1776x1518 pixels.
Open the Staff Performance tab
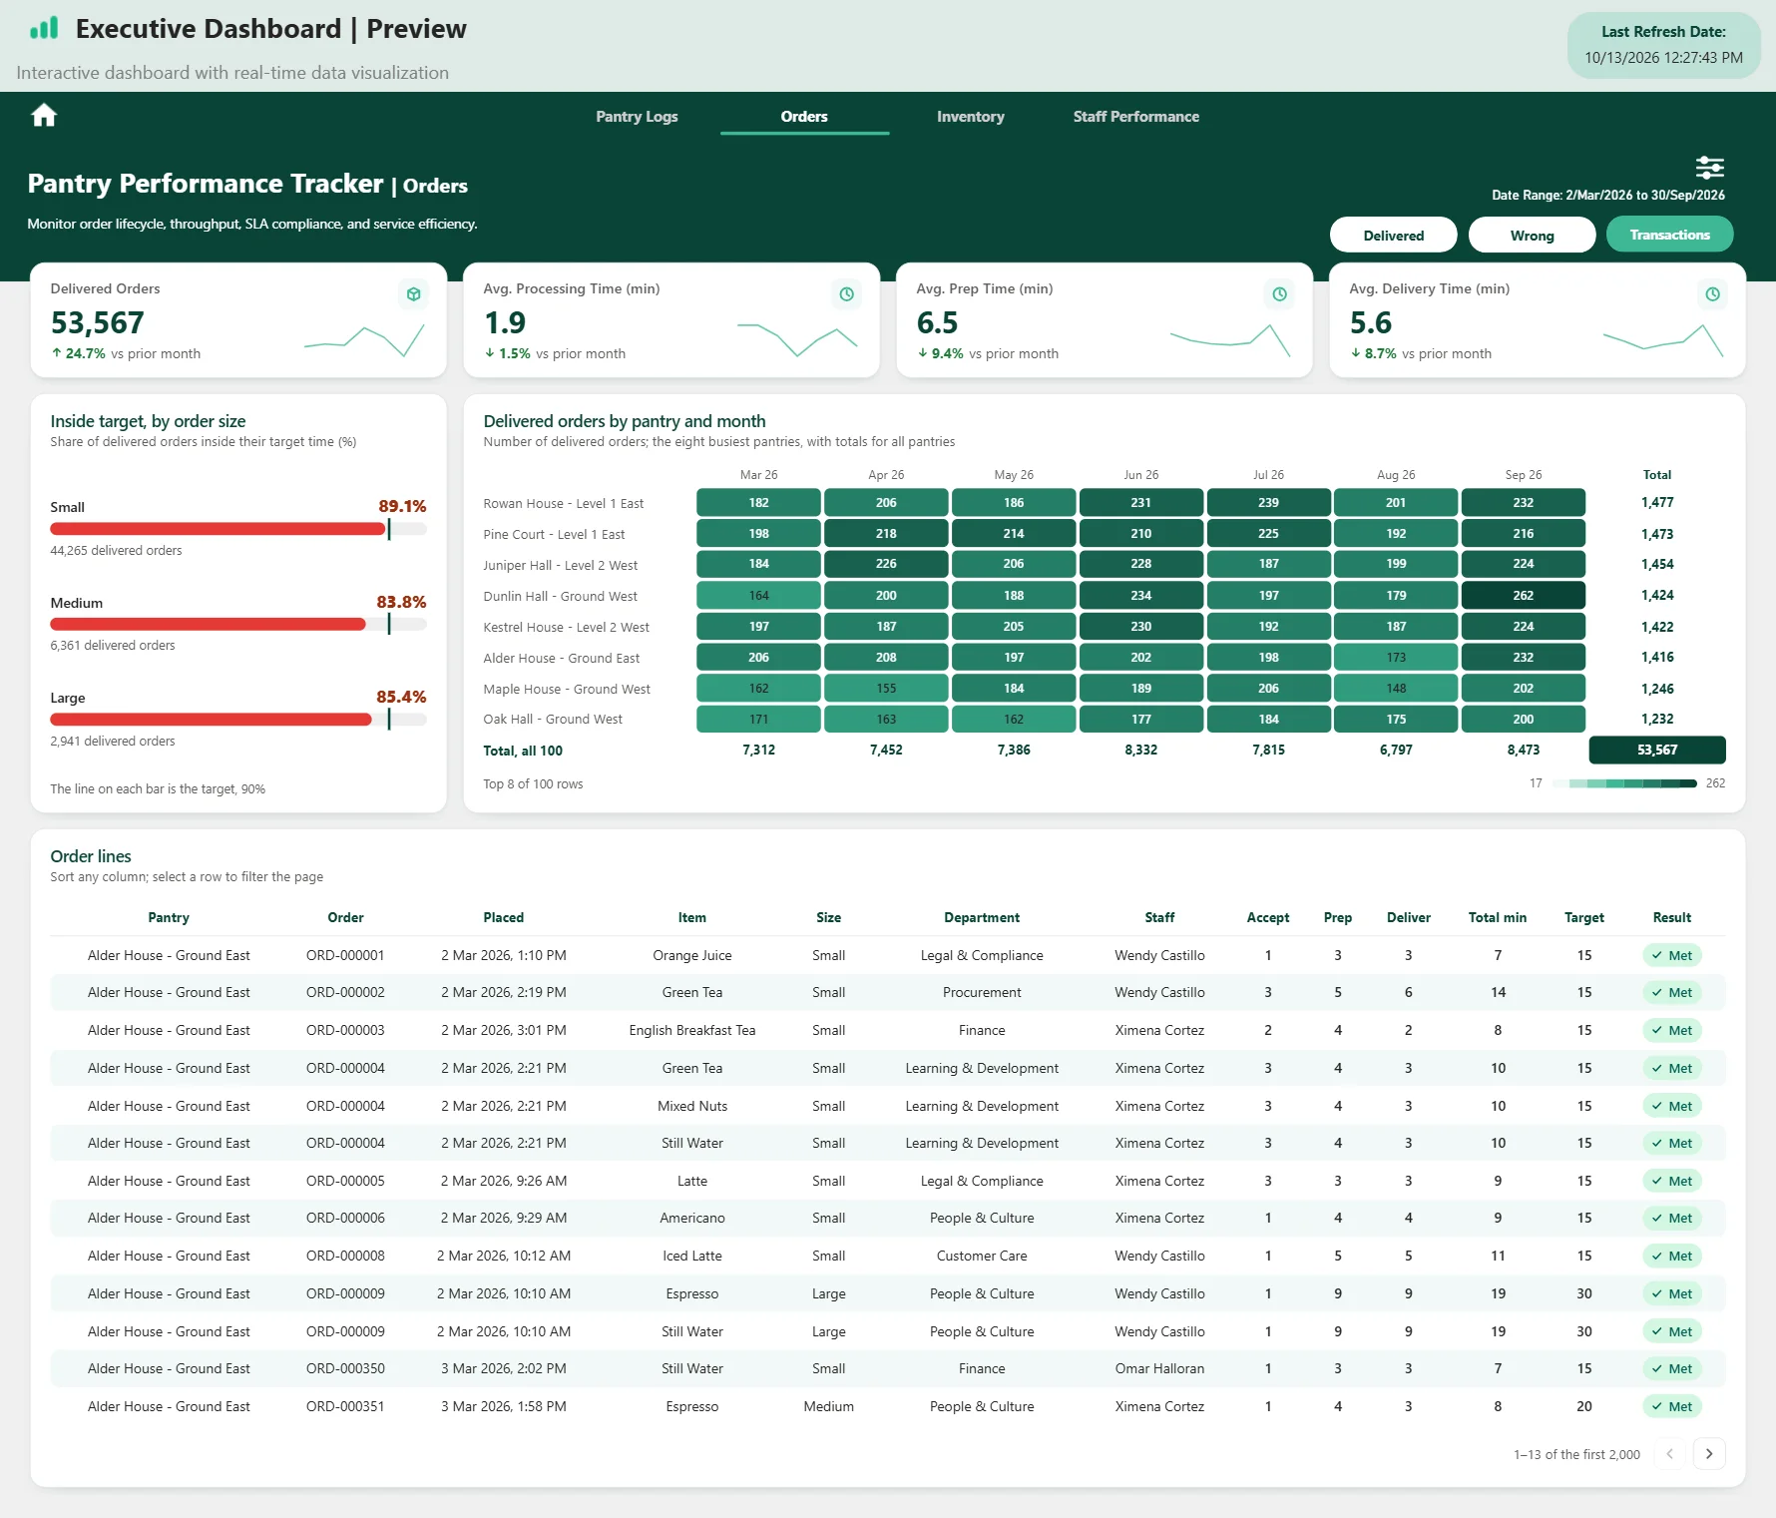point(1135,117)
